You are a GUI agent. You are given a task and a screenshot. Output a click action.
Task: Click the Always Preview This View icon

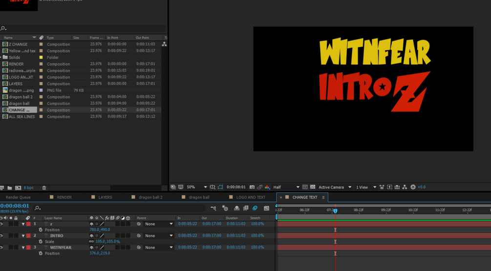pos(173,187)
